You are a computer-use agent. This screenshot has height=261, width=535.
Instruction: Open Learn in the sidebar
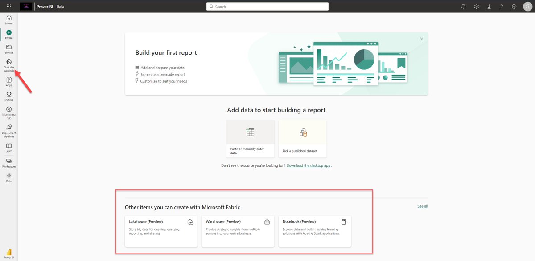pos(9,148)
